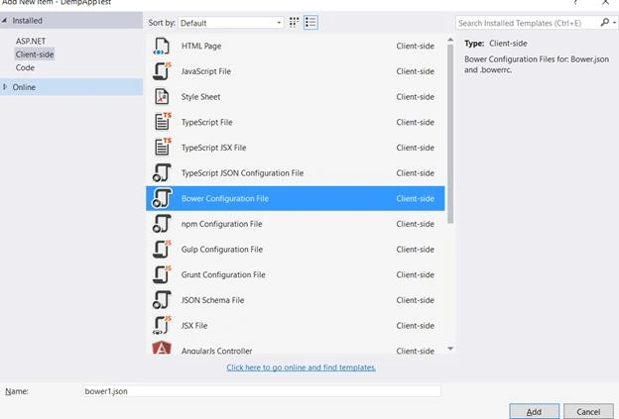The width and height of the screenshot is (619, 419).
Task: Open the search options dropdown arrow
Action: pyautogui.click(x=614, y=23)
